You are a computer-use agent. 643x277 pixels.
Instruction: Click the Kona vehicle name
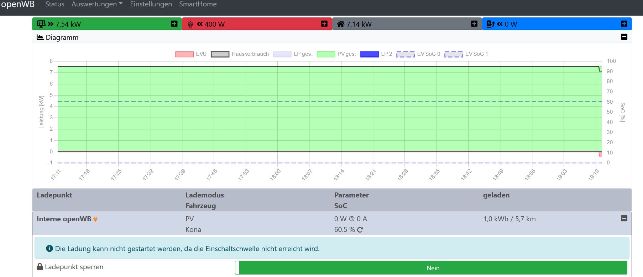[193, 230]
